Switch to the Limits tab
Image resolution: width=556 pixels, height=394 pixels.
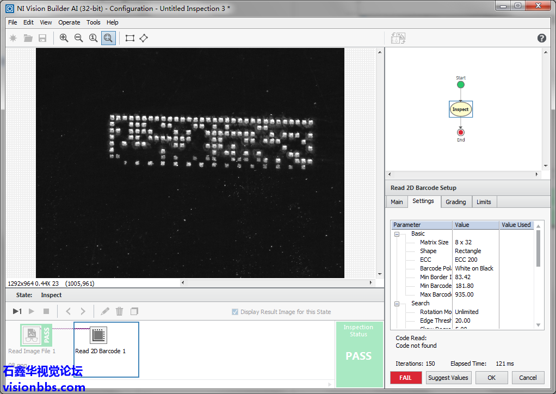(x=484, y=202)
